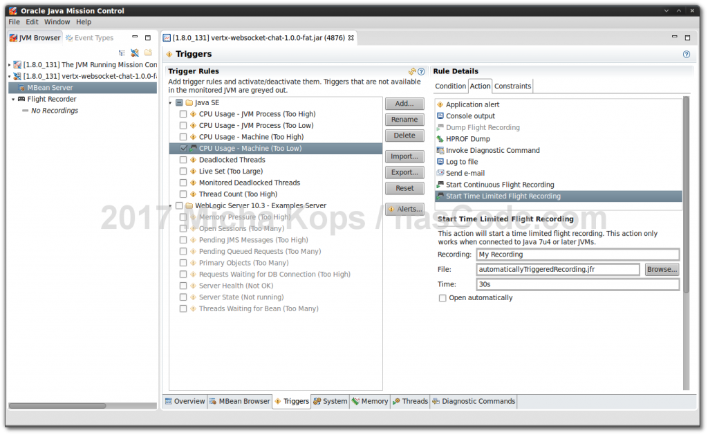Select the Start Continuous Flight Recording action
Image resolution: width=708 pixels, height=435 pixels.
[x=501, y=184]
